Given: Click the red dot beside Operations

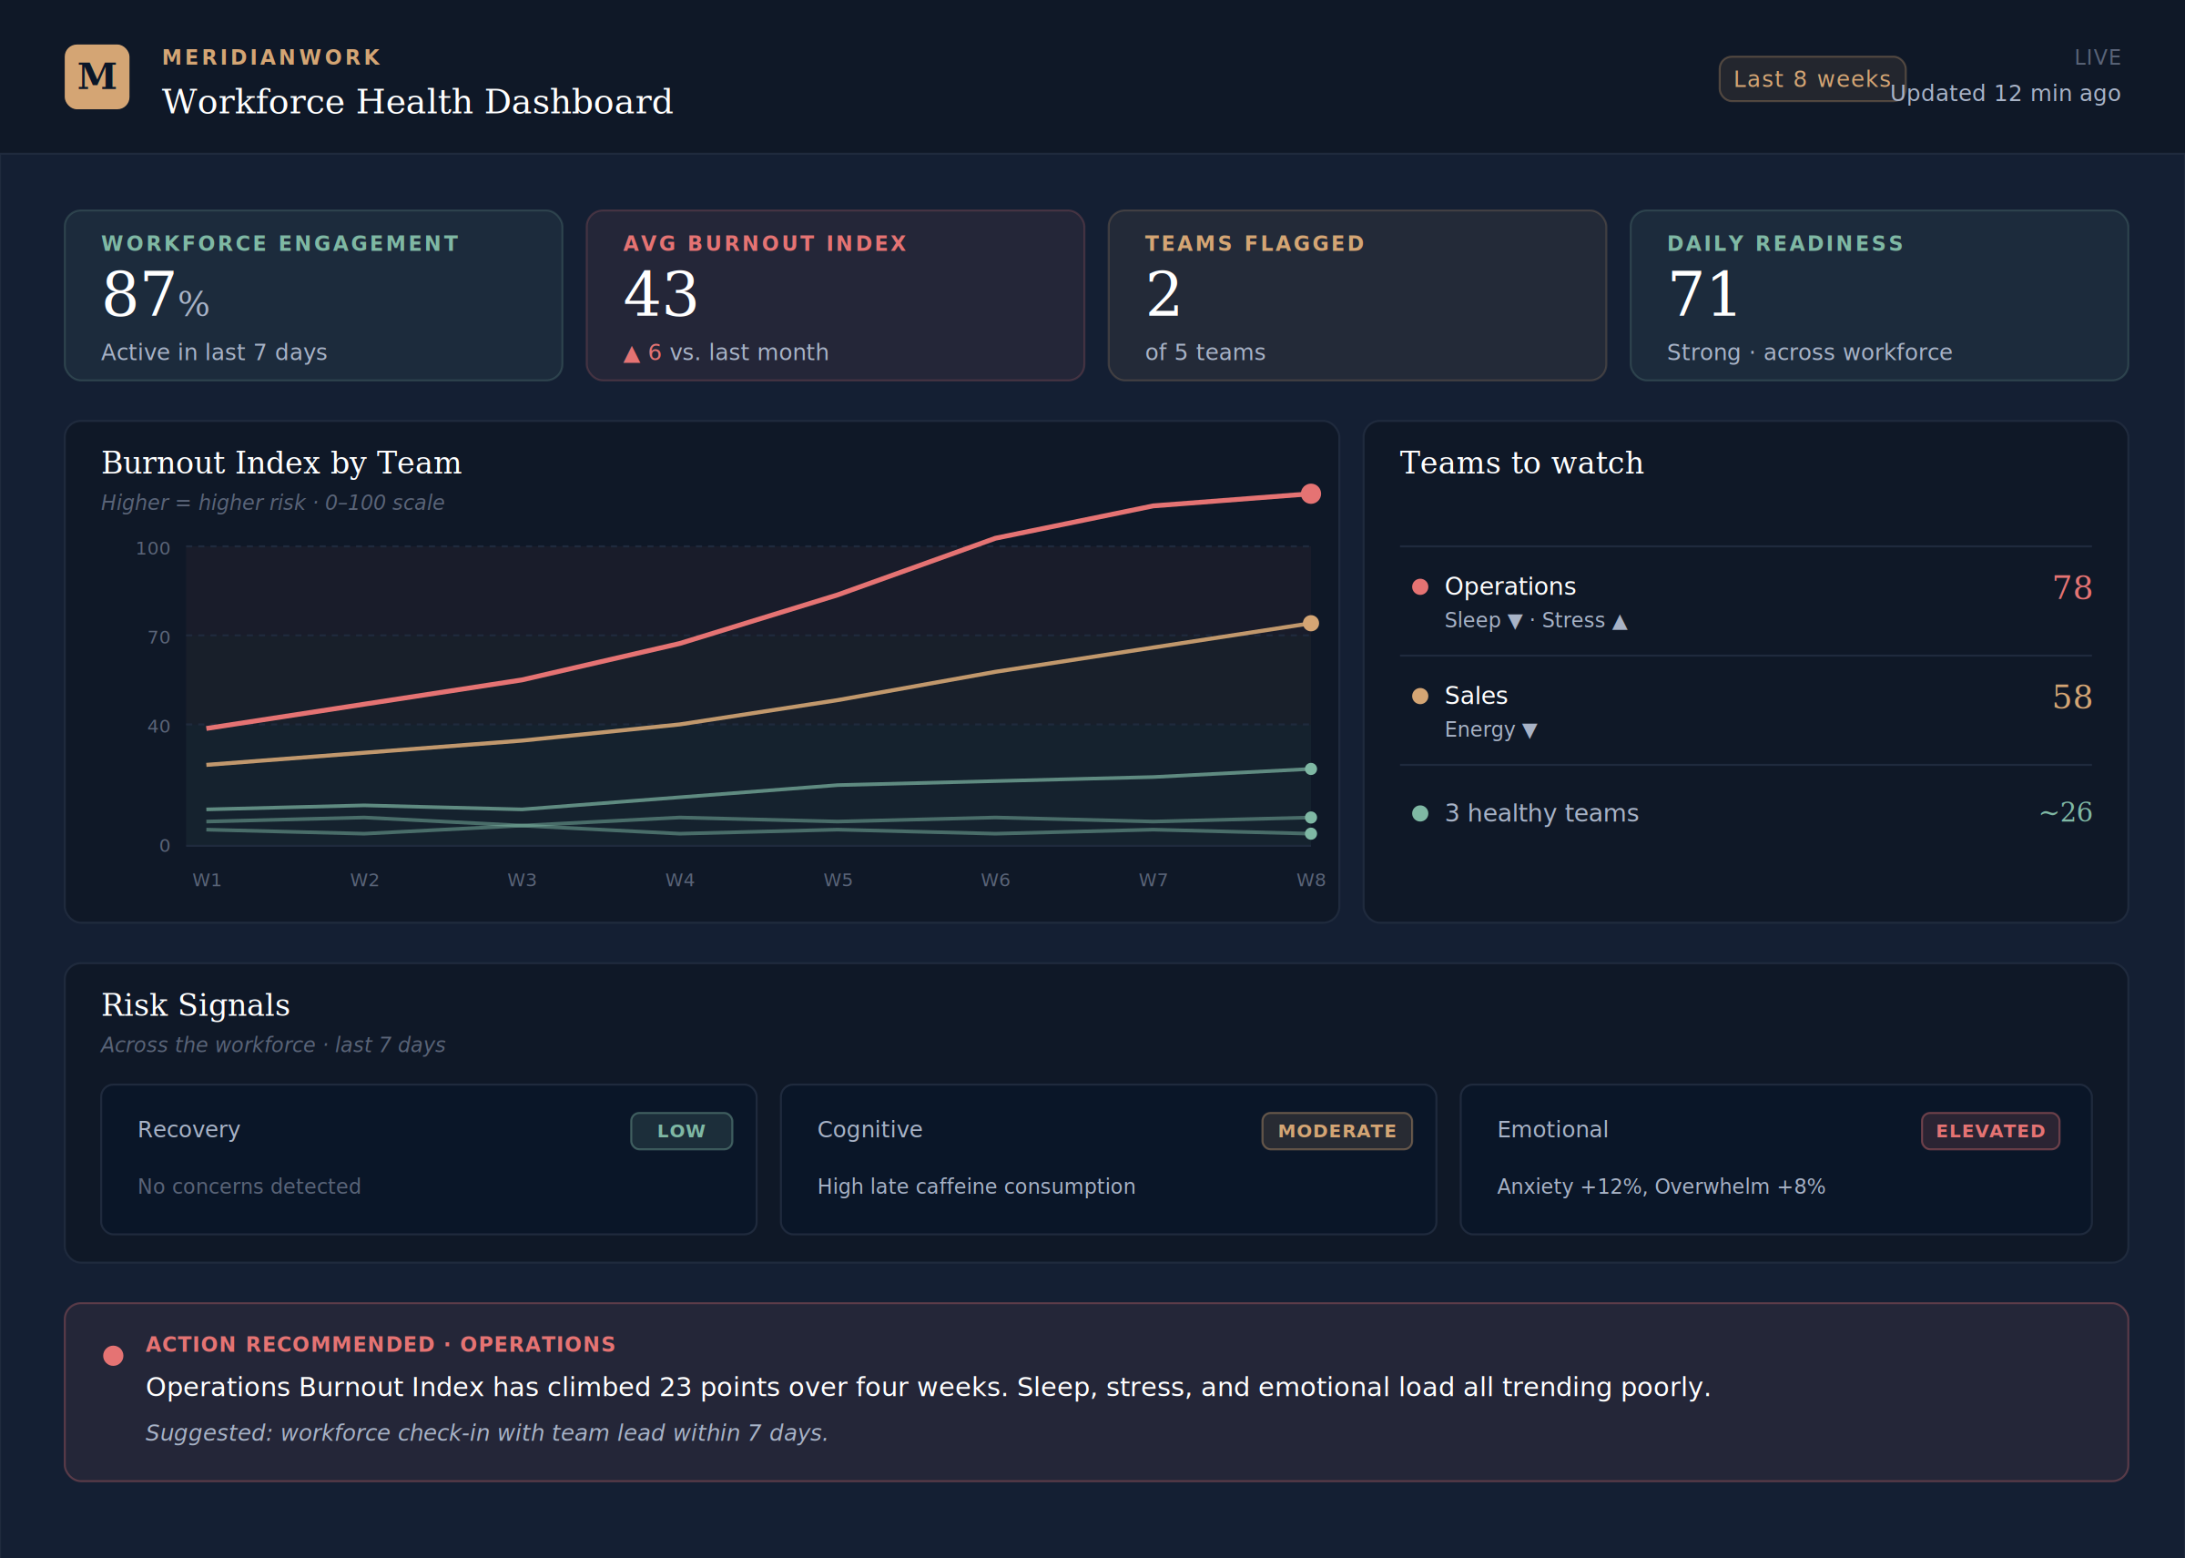Looking at the screenshot, I should [x=1420, y=587].
